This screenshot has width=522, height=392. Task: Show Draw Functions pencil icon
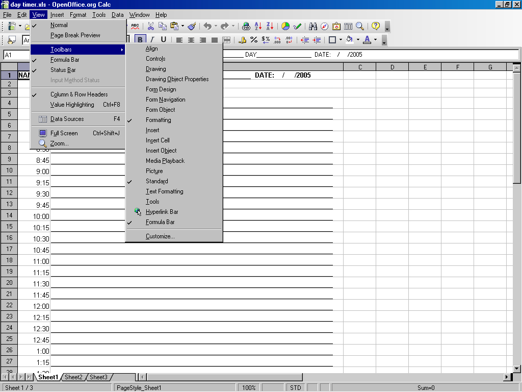(297, 27)
